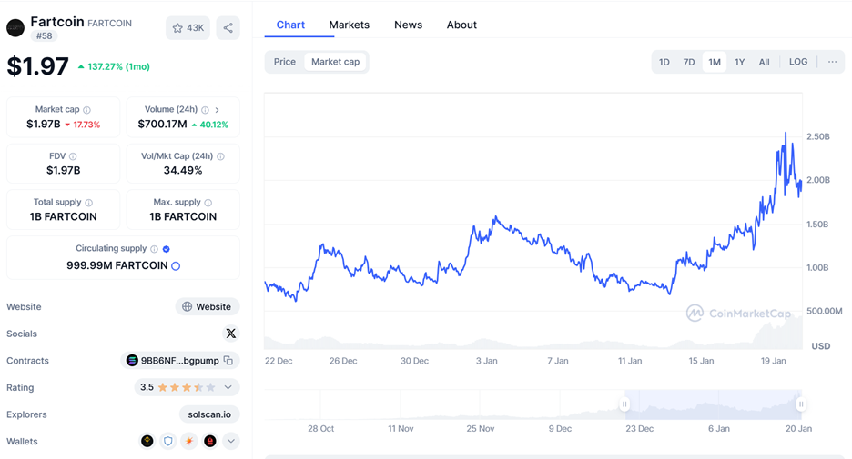Click the Total supply info icon
The image size is (852, 459).
point(88,203)
